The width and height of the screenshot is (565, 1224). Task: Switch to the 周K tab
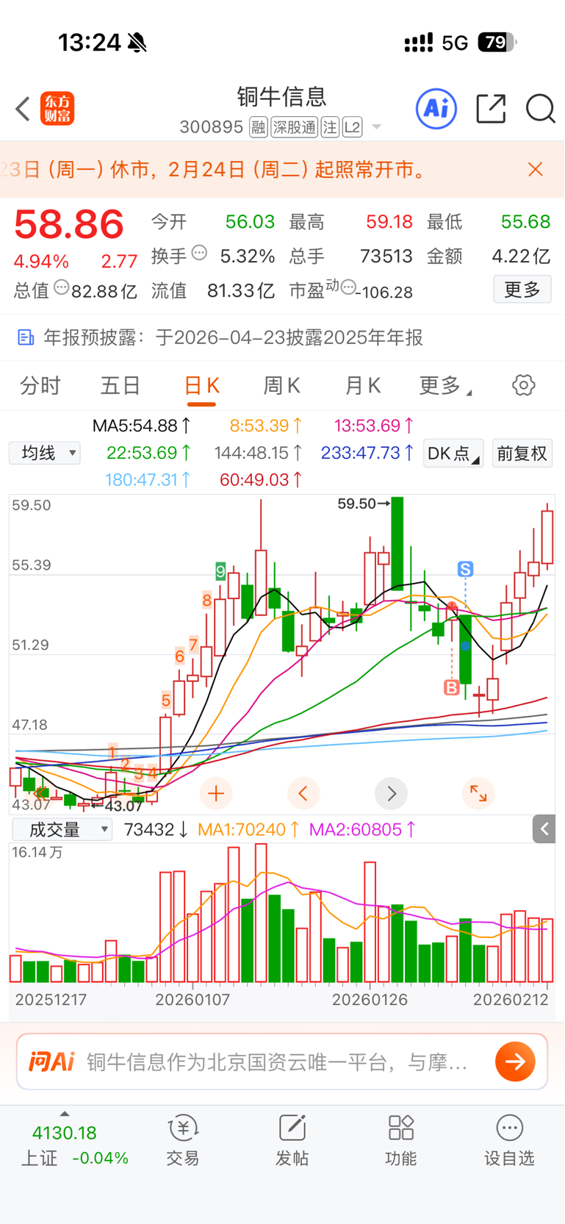[282, 385]
